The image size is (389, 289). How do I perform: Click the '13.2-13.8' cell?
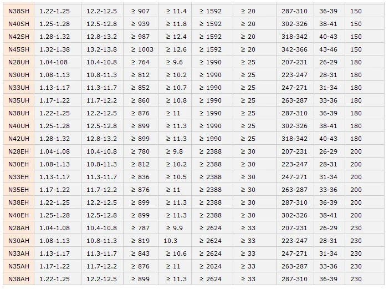click(102, 49)
